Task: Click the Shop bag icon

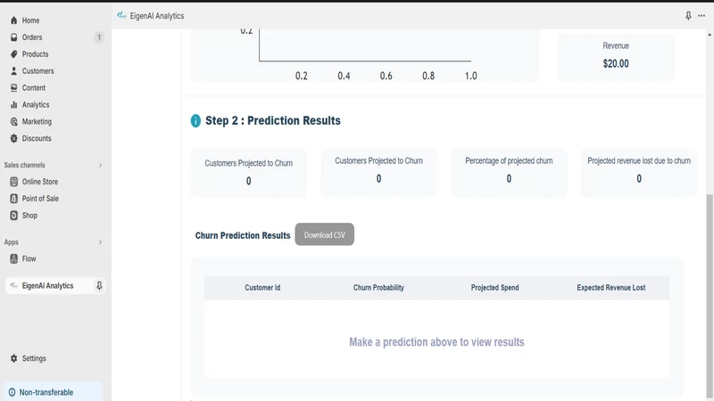Action: pos(13,216)
